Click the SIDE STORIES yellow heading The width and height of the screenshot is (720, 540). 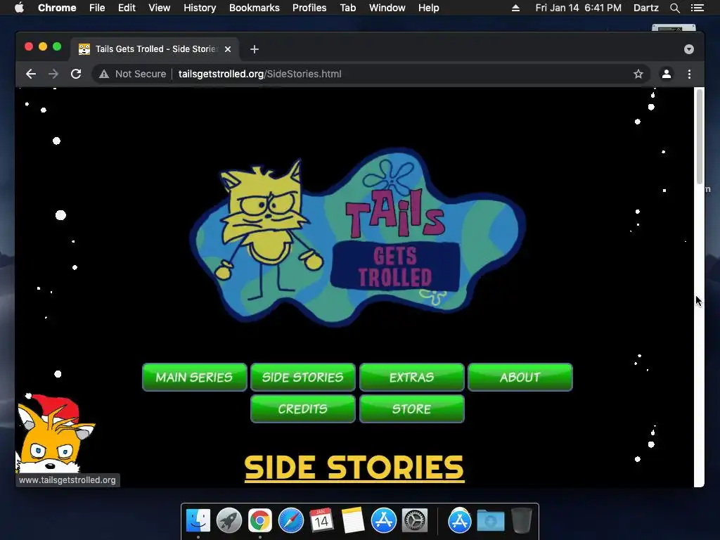[354, 468]
